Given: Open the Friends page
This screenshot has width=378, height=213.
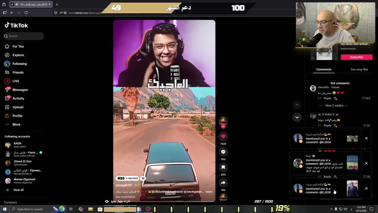Looking at the screenshot, I should point(18,72).
